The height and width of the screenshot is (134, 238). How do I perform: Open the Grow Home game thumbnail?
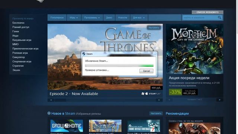tap(67, 126)
